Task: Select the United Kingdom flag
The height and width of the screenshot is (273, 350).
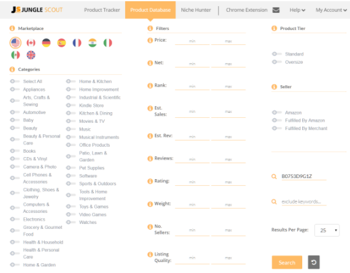Action: tap(31, 55)
